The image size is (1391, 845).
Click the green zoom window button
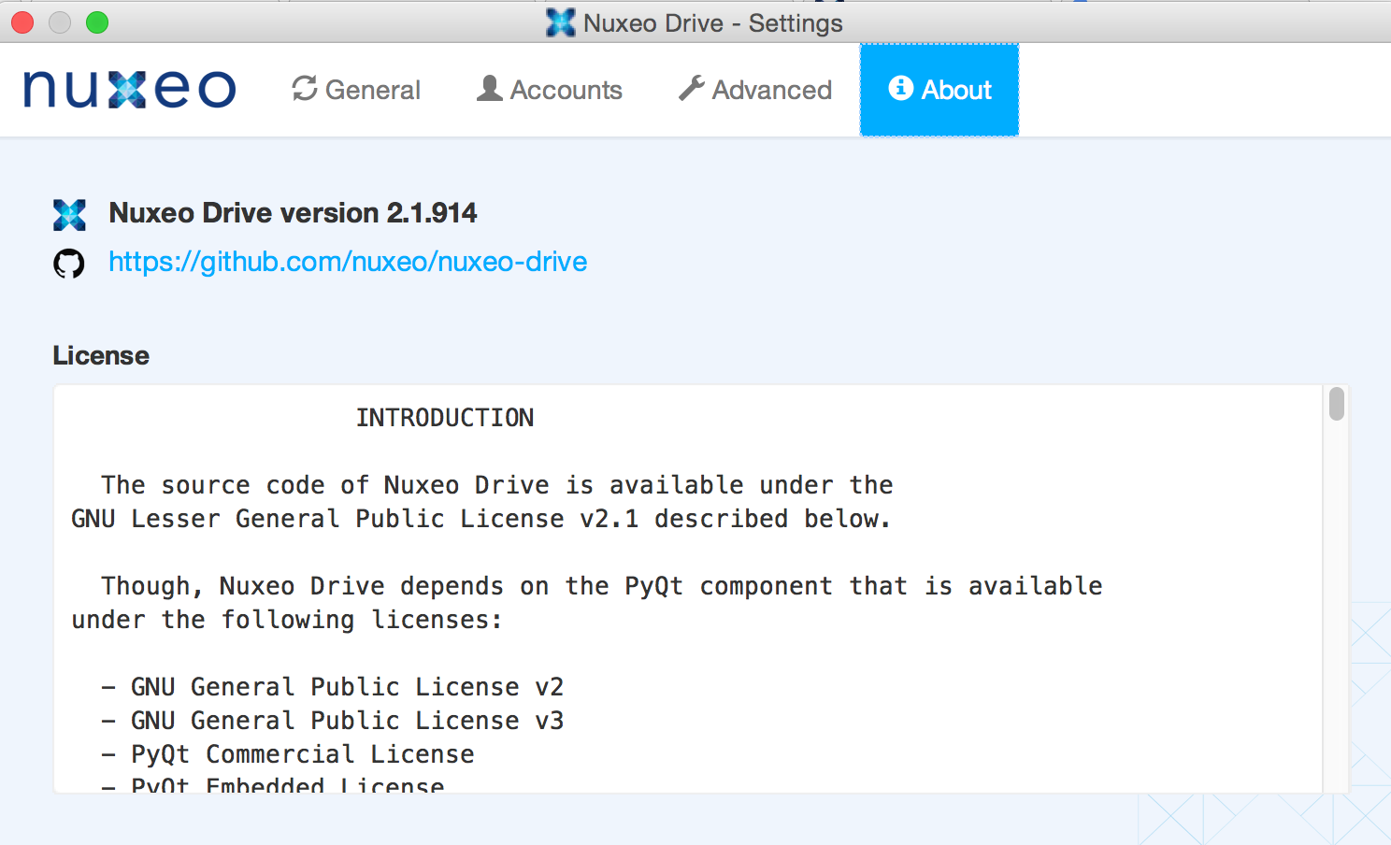(x=97, y=22)
